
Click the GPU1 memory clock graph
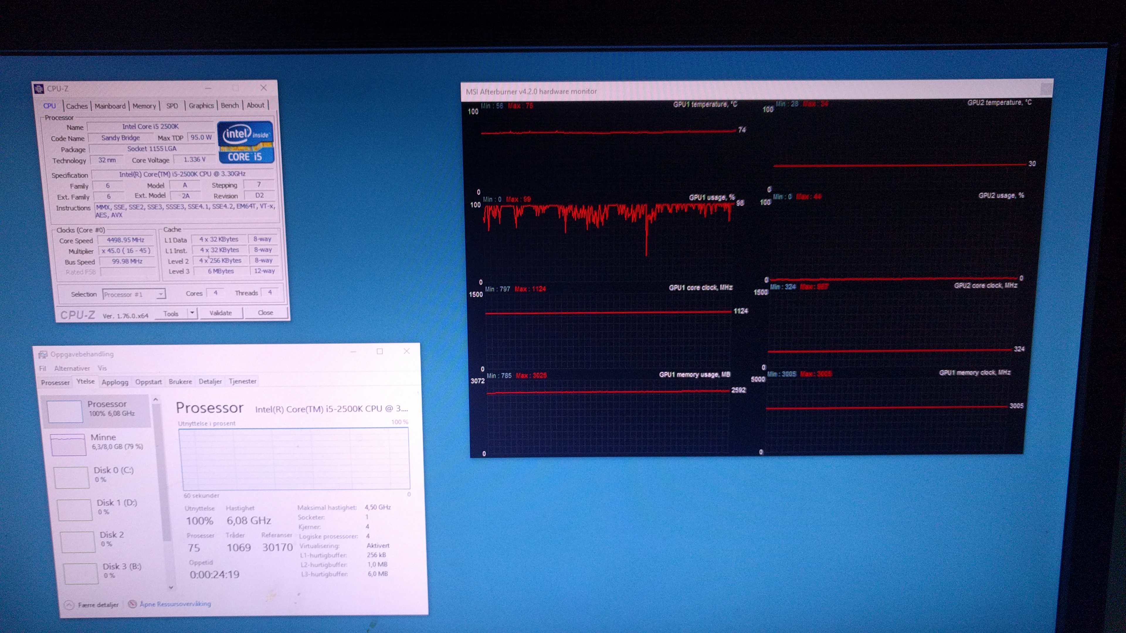click(887, 414)
